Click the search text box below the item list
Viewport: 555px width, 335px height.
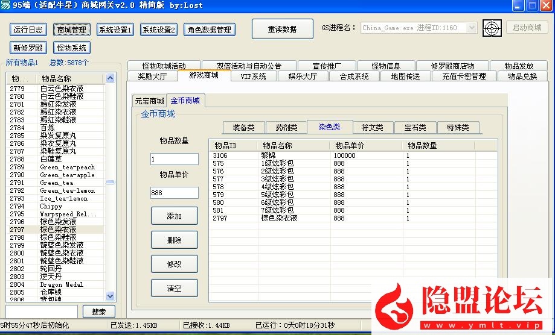pos(42,312)
